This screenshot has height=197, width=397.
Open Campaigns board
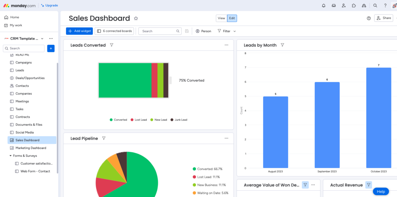32,62
